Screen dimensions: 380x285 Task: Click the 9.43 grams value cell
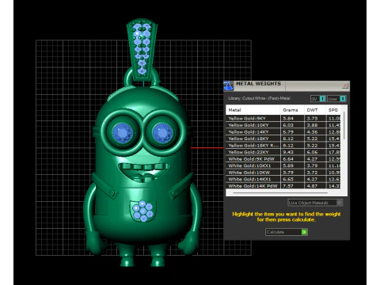point(292,152)
